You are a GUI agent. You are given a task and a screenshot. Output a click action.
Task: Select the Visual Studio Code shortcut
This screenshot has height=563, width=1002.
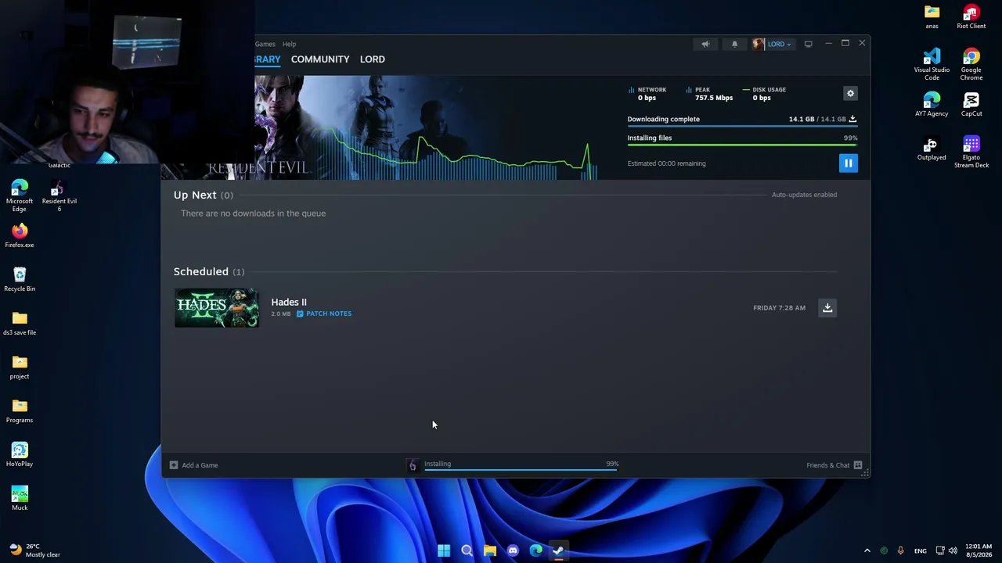coord(932,64)
